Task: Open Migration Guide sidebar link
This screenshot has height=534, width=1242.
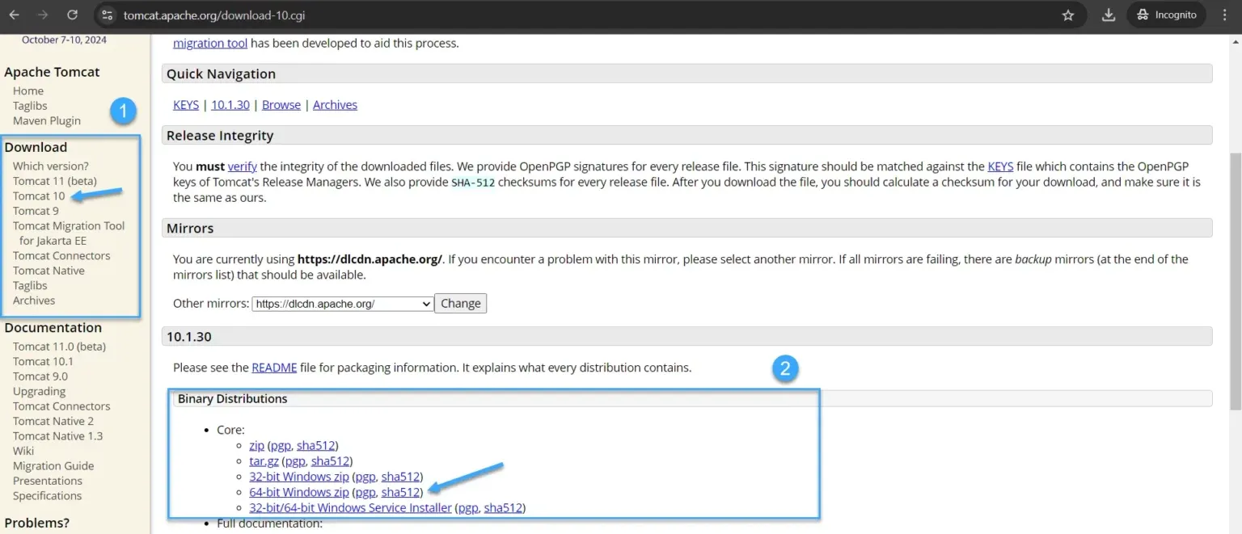Action: 53,466
